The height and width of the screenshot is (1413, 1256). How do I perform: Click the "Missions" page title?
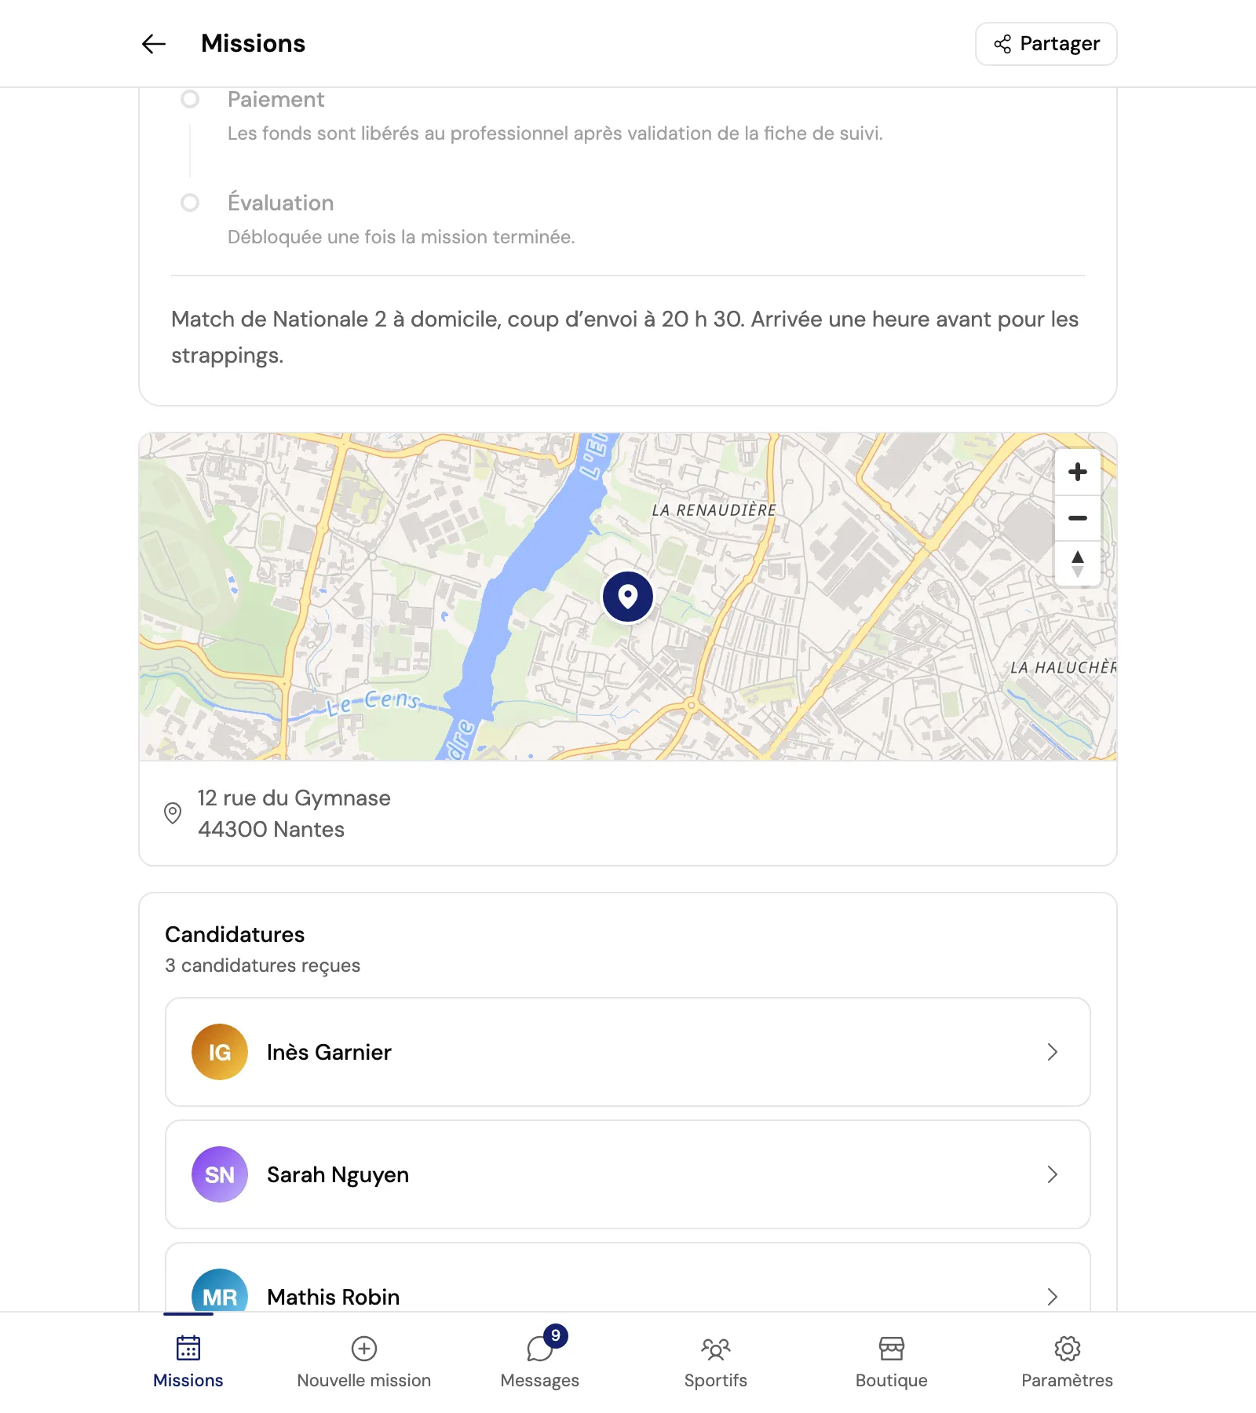coord(253,43)
